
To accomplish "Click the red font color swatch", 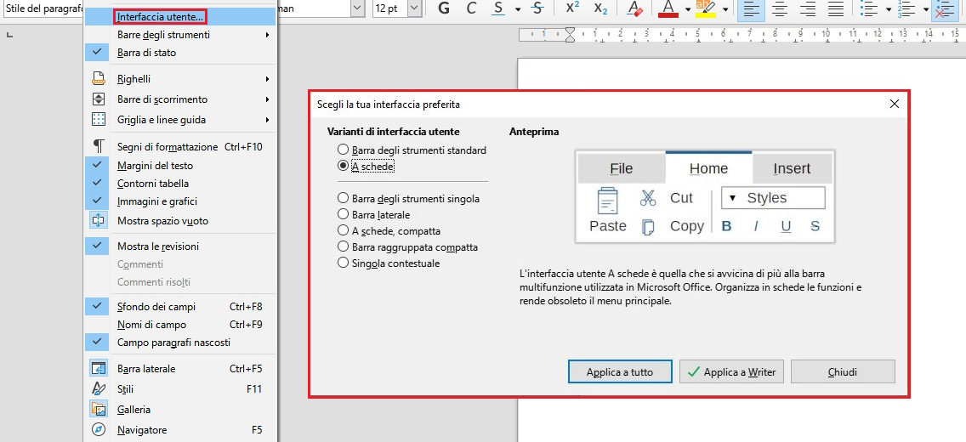I will 668,8.
